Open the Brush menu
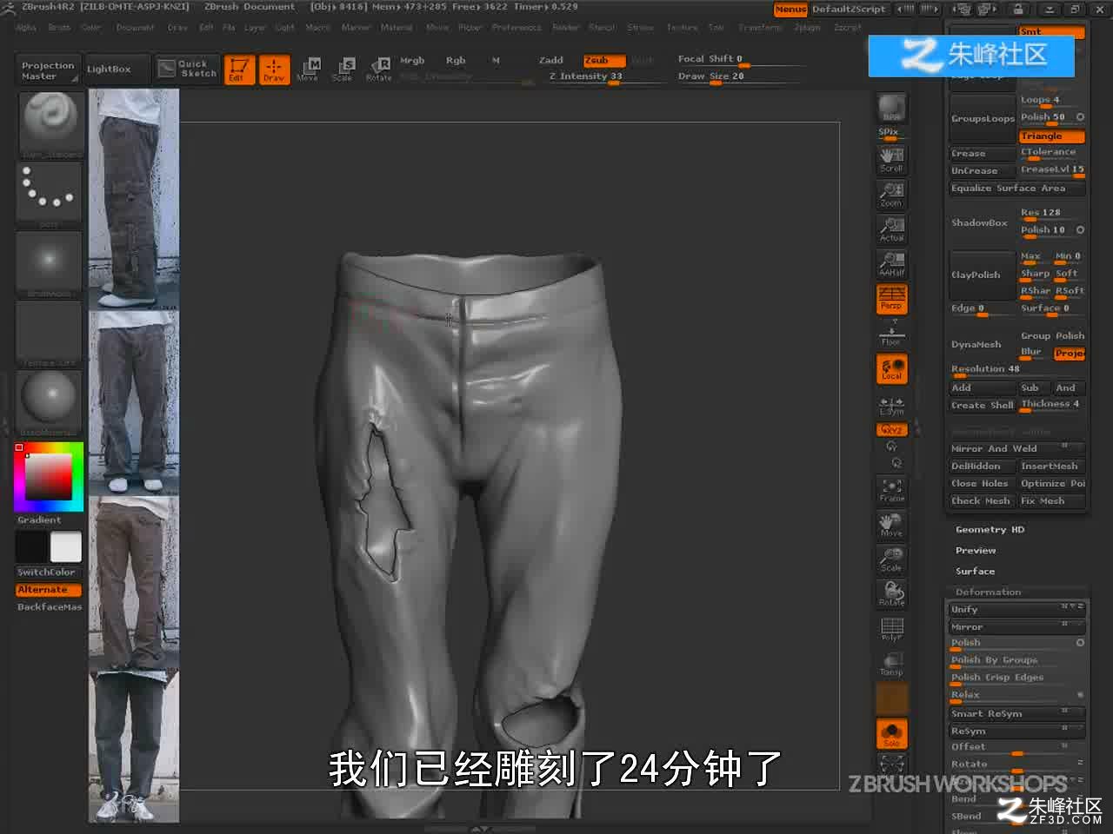Screen dimensions: 1113x834 (59, 27)
